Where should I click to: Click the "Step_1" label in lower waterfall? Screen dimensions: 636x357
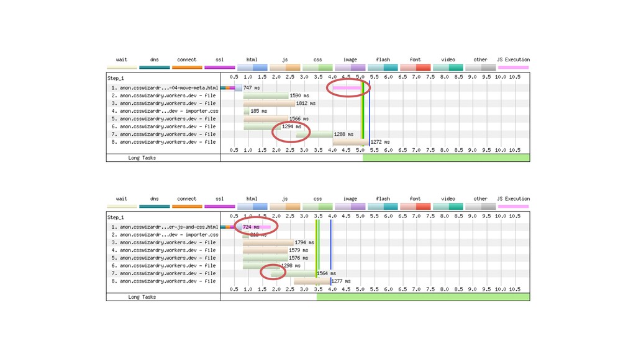pyautogui.click(x=116, y=218)
